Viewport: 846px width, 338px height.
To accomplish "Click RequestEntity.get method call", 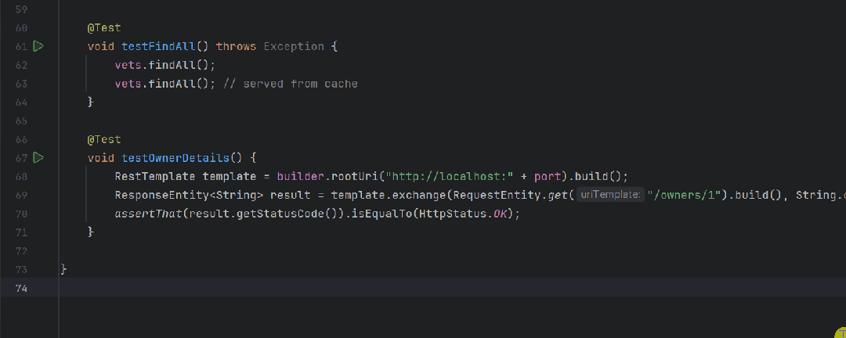I will (x=511, y=195).
